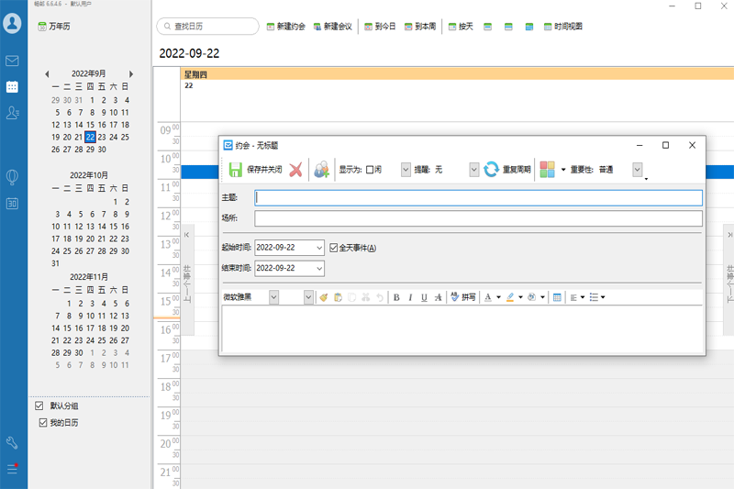Click the save and close (保存并关闭) icon
Screen dimensions: 734x489
236,170
